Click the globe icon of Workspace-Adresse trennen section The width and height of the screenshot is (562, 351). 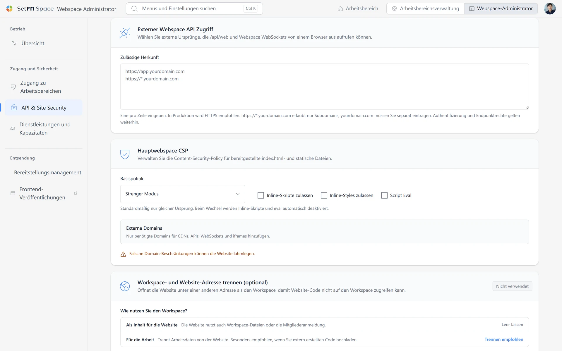point(125,286)
